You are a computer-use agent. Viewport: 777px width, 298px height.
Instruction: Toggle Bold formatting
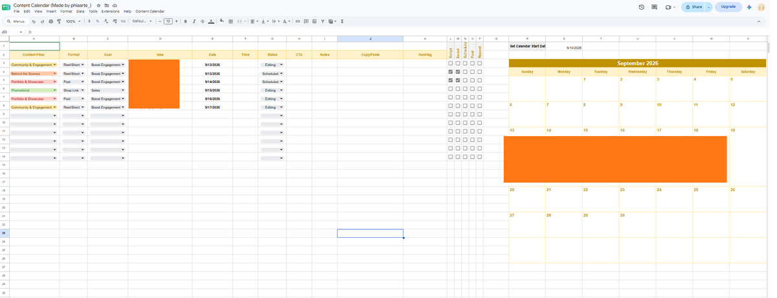tap(186, 21)
